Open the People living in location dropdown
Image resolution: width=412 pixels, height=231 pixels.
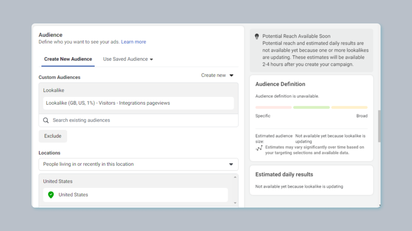(x=138, y=164)
